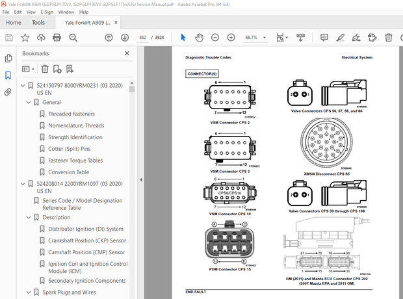Screen dimensions: 403x299
Task: Add a sticky note comment
Action: pos(324,38)
